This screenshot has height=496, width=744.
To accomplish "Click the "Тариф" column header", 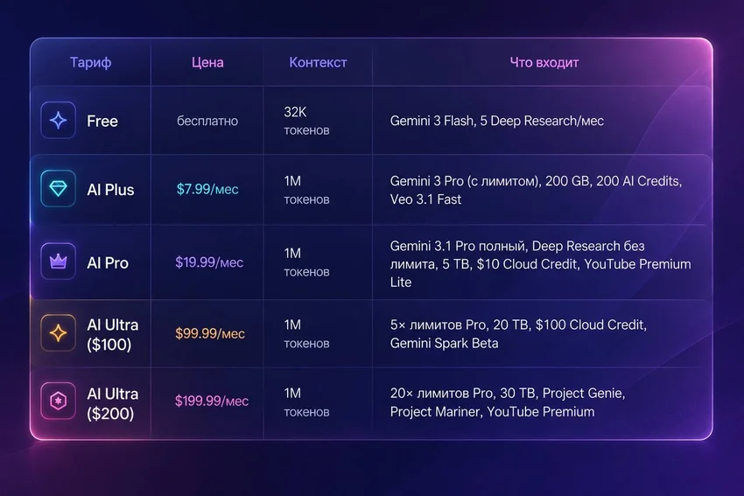I will click(x=91, y=63).
